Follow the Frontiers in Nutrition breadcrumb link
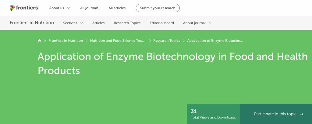Screen dimensions: 312x124 (66, 41)
